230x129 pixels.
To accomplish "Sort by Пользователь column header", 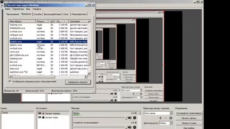I will click(x=42, y=21).
